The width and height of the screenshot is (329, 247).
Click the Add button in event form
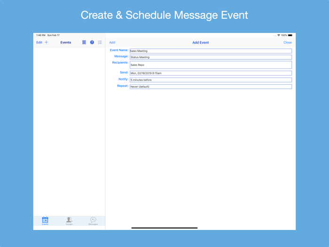click(x=112, y=42)
